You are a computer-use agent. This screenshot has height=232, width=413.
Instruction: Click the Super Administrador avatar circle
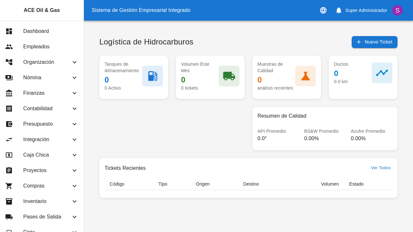pyautogui.click(x=397, y=10)
